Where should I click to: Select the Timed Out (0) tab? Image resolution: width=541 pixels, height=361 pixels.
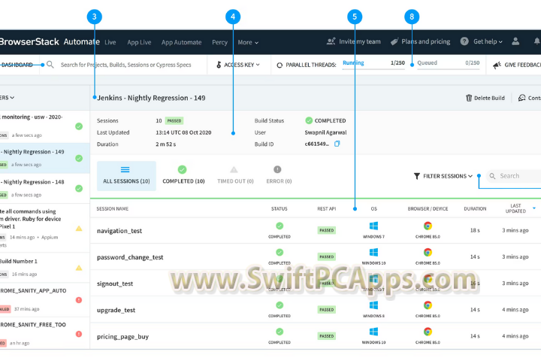coord(235,176)
